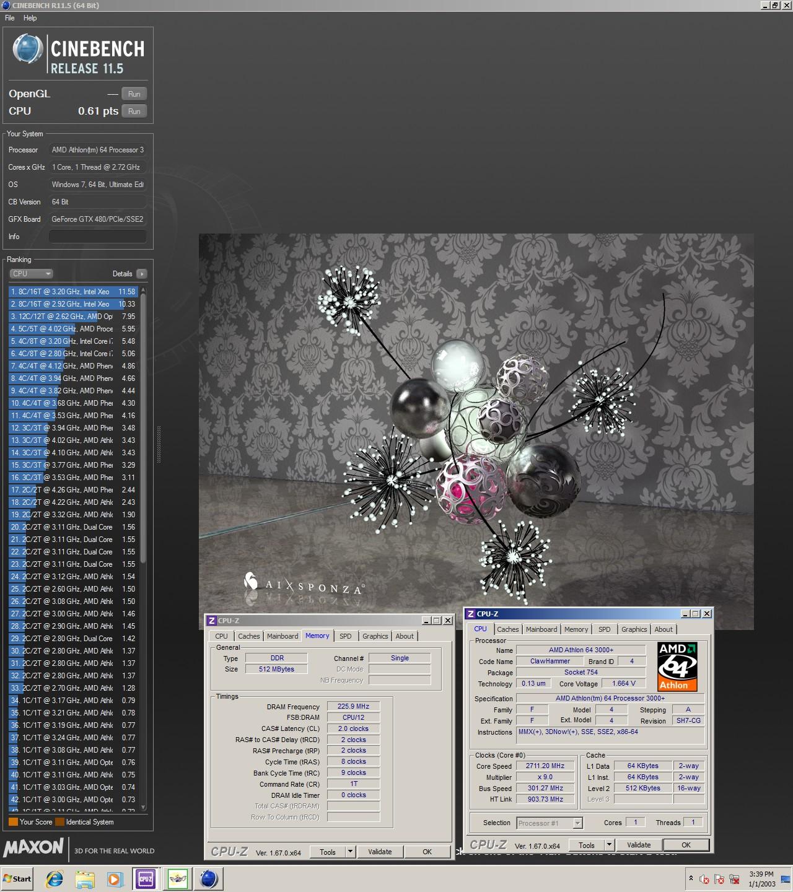The height and width of the screenshot is (892, 793).
Task: Click the CAS# Latency 2.0 clocks field
Action: [353, 728]
